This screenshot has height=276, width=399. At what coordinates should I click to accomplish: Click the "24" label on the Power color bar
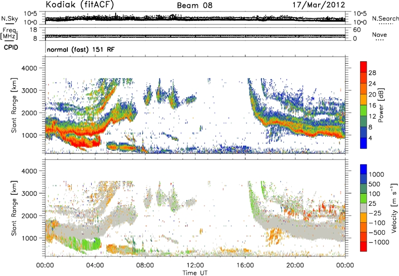[372, 84]
